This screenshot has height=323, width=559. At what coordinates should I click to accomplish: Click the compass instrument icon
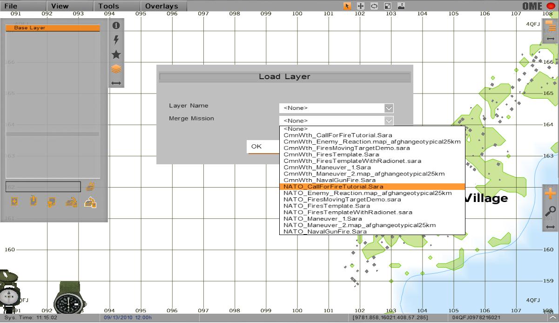tap(9, 292)
